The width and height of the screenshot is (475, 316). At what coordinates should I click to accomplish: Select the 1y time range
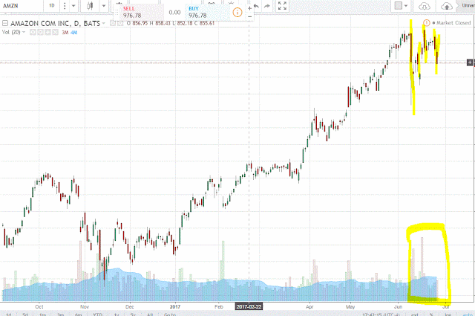click(117, 314)
